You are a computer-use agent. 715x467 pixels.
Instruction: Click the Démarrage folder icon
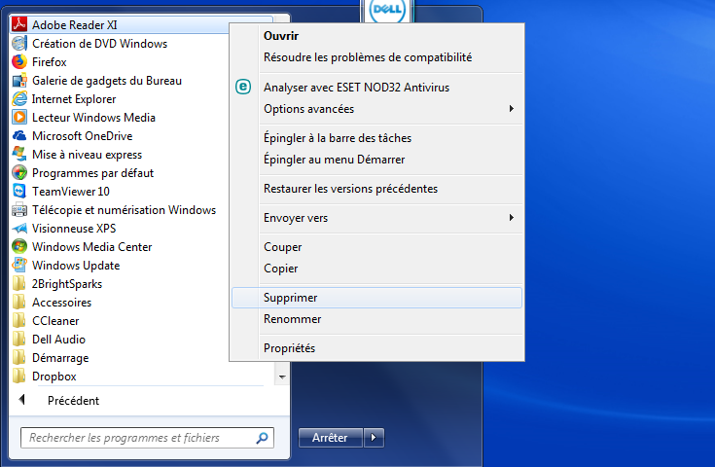pyautogui.click(x=19, y=358)
